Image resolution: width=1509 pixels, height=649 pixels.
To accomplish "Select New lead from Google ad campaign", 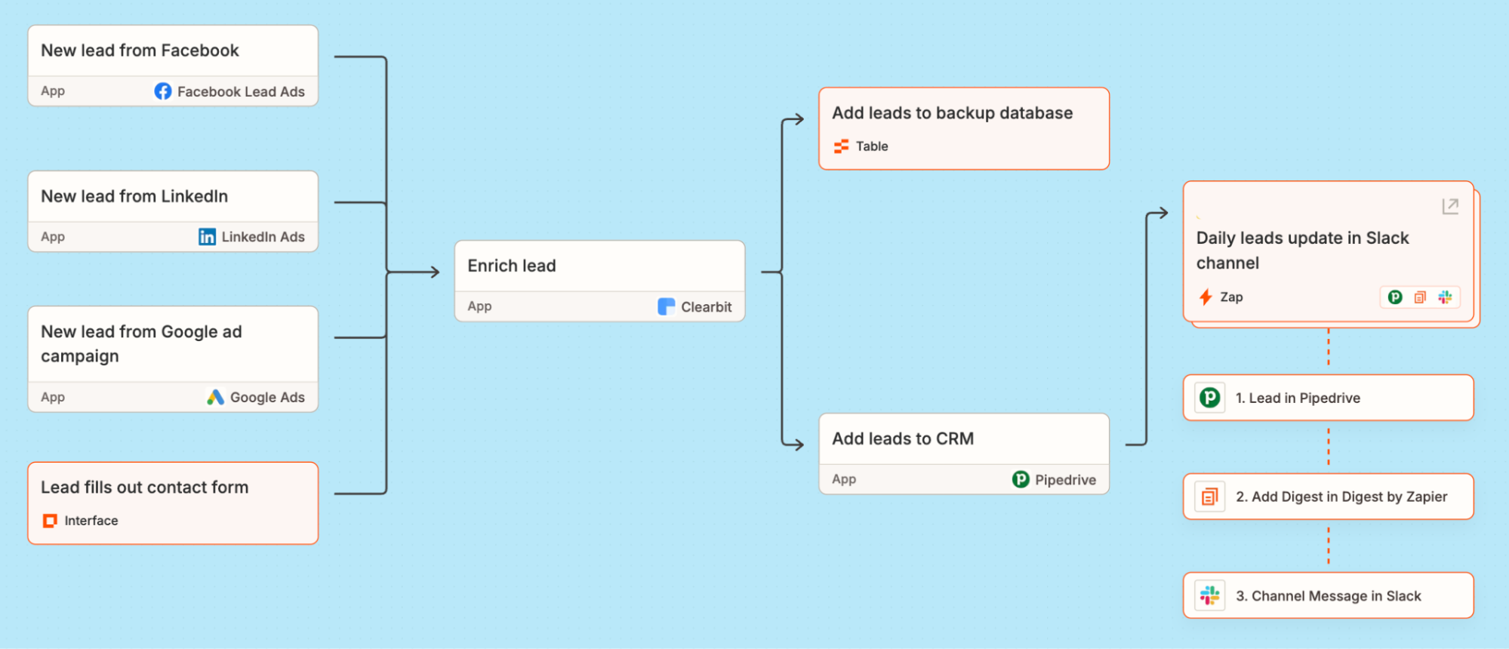I will (x=173, y=359).
